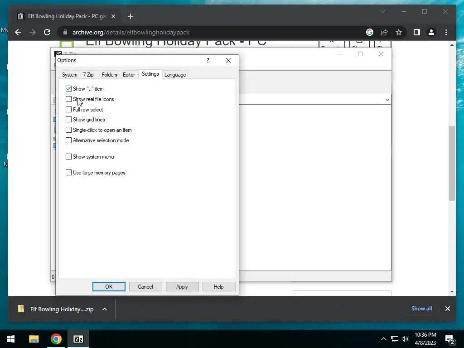Share this page icon in Chrome
Screen dimensions: 464x348
[x=384, y=32]
